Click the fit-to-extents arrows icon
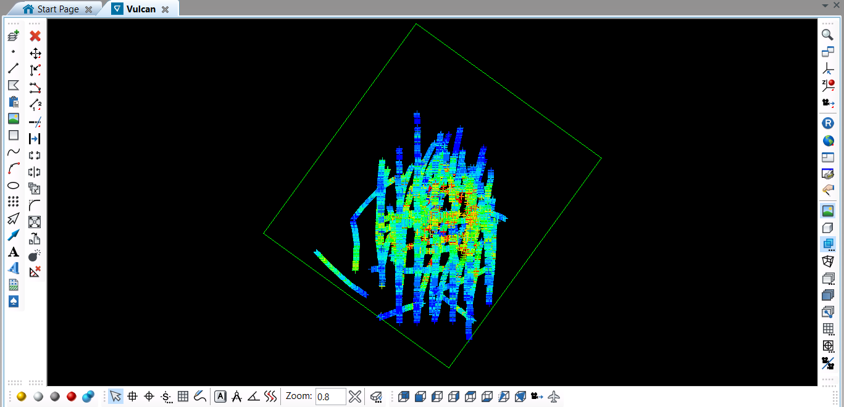Viewport: 844px width, 407px height. point(35,221)
